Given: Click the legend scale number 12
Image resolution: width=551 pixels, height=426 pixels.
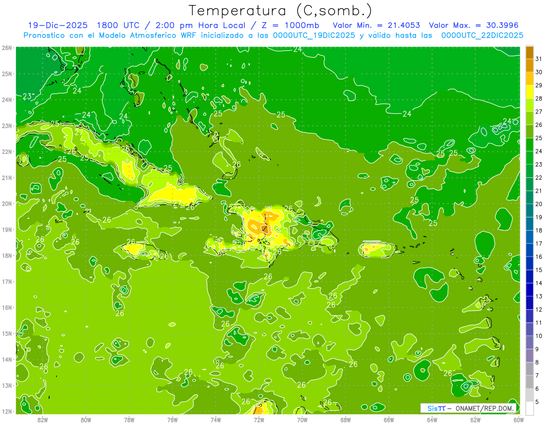Looking at the screenshot, I should 539,309.
